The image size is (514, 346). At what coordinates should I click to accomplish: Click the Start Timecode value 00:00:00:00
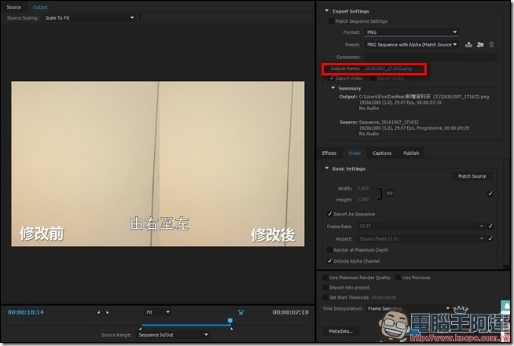coord(384,297)
